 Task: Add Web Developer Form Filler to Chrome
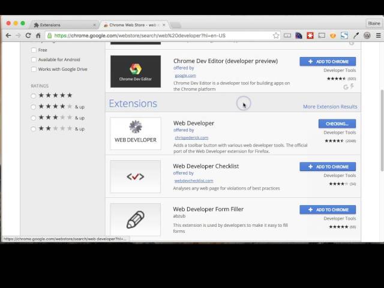point(328,209)
